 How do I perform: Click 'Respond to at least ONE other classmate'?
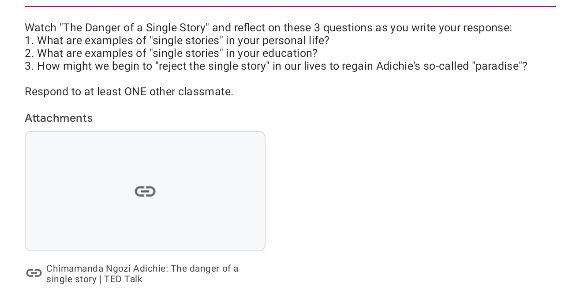pos(129,92)
